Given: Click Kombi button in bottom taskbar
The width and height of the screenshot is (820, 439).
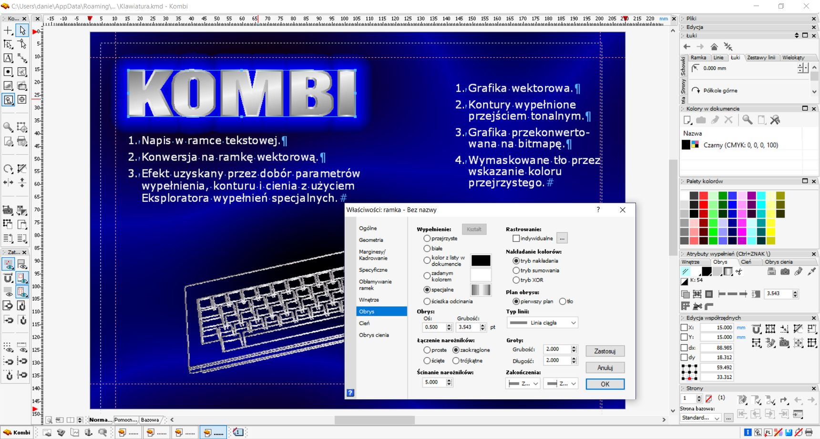Looking at the screenshot, I should tap(17, 432).
